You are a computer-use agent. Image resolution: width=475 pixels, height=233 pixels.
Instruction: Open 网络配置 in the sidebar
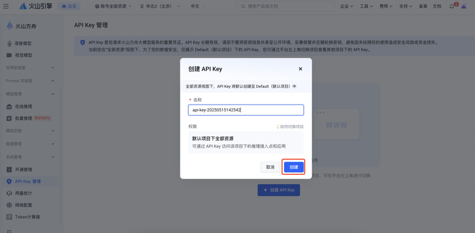tap(23, 205)
